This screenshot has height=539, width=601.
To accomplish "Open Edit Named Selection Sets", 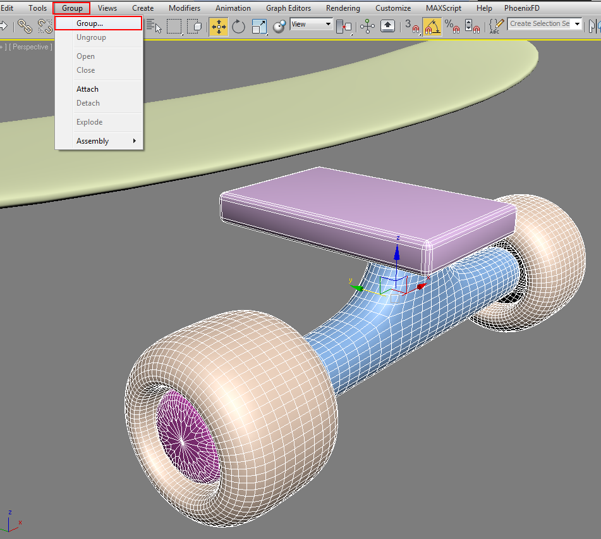I will 496,27.
